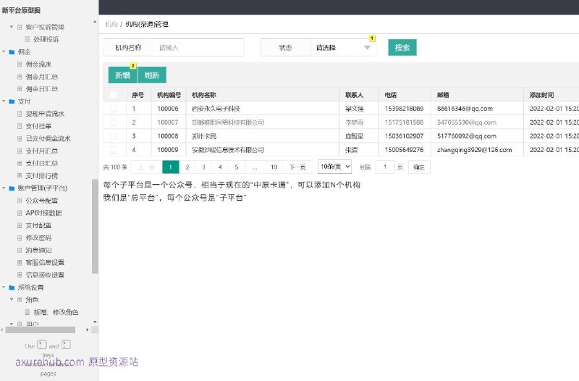The image size is (579, 381).
Task: Click page icon beside 佣金流水
Action: 20,64
